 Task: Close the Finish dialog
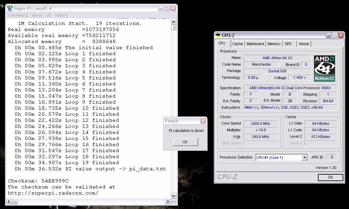[203, 120]
